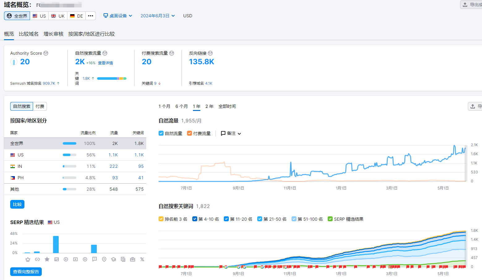Click the X (Twitter) SERP feature icon
482x280 pixels.
click(142, 259)
